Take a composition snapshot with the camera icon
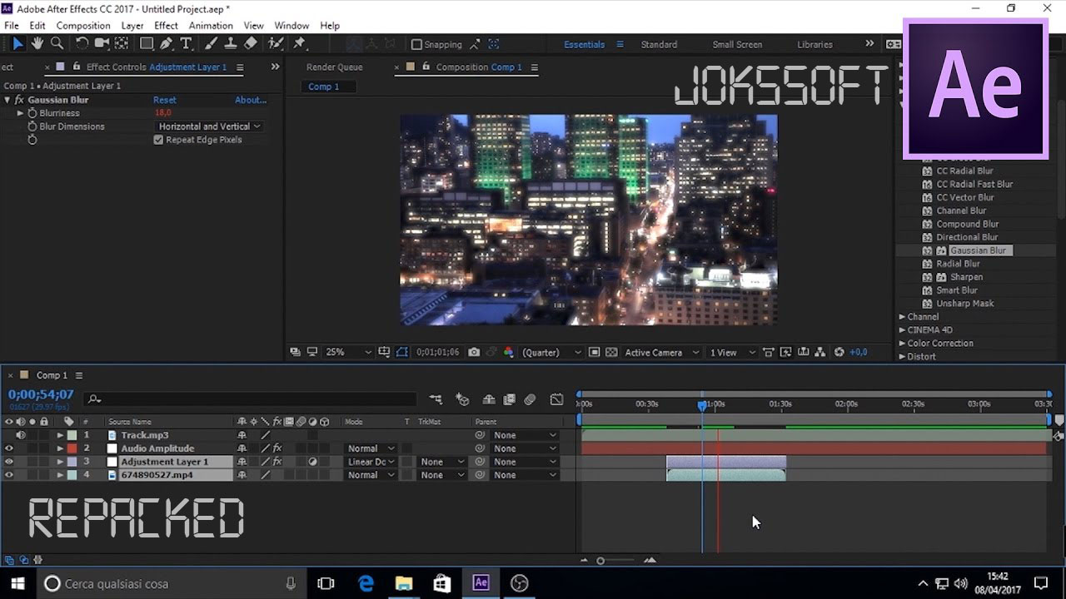 point(474,352)
